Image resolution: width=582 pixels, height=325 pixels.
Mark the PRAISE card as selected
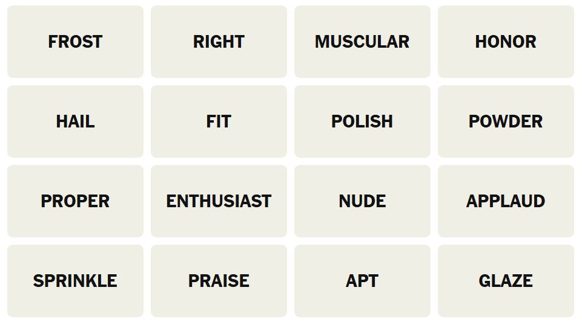click(219, 281)
